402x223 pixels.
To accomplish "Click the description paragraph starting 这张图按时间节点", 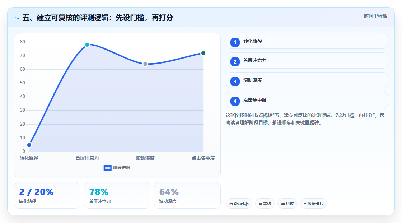I will point(305,119).
